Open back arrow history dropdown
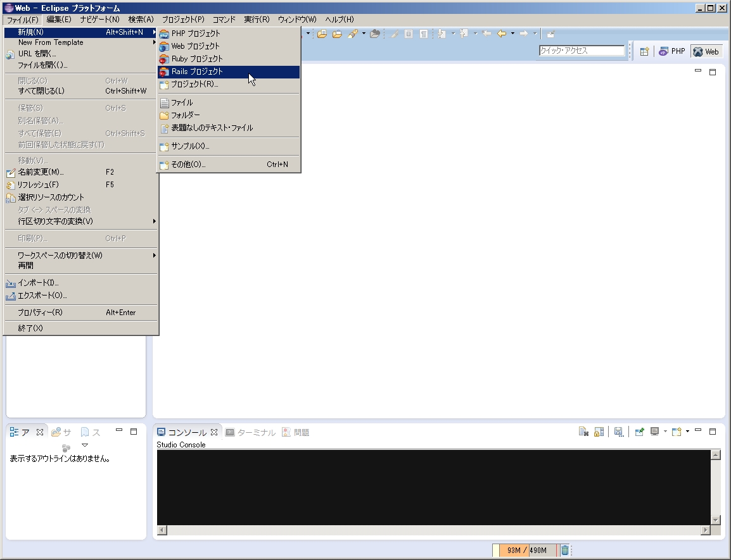 512,34
